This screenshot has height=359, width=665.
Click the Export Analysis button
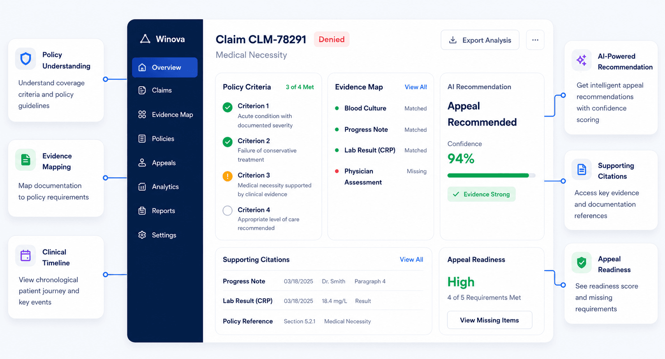tap(480, 40)
